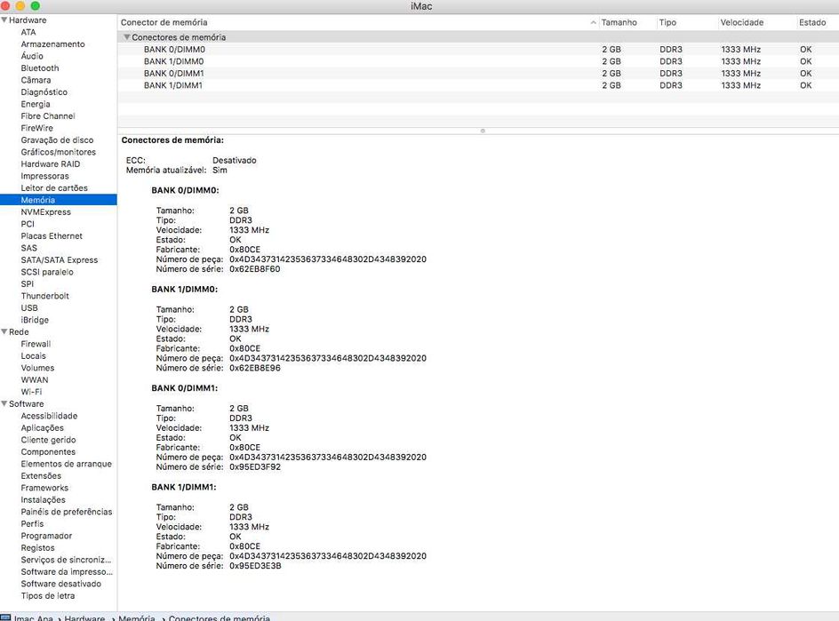Open Gravação de disco entry

pos(57,140)
